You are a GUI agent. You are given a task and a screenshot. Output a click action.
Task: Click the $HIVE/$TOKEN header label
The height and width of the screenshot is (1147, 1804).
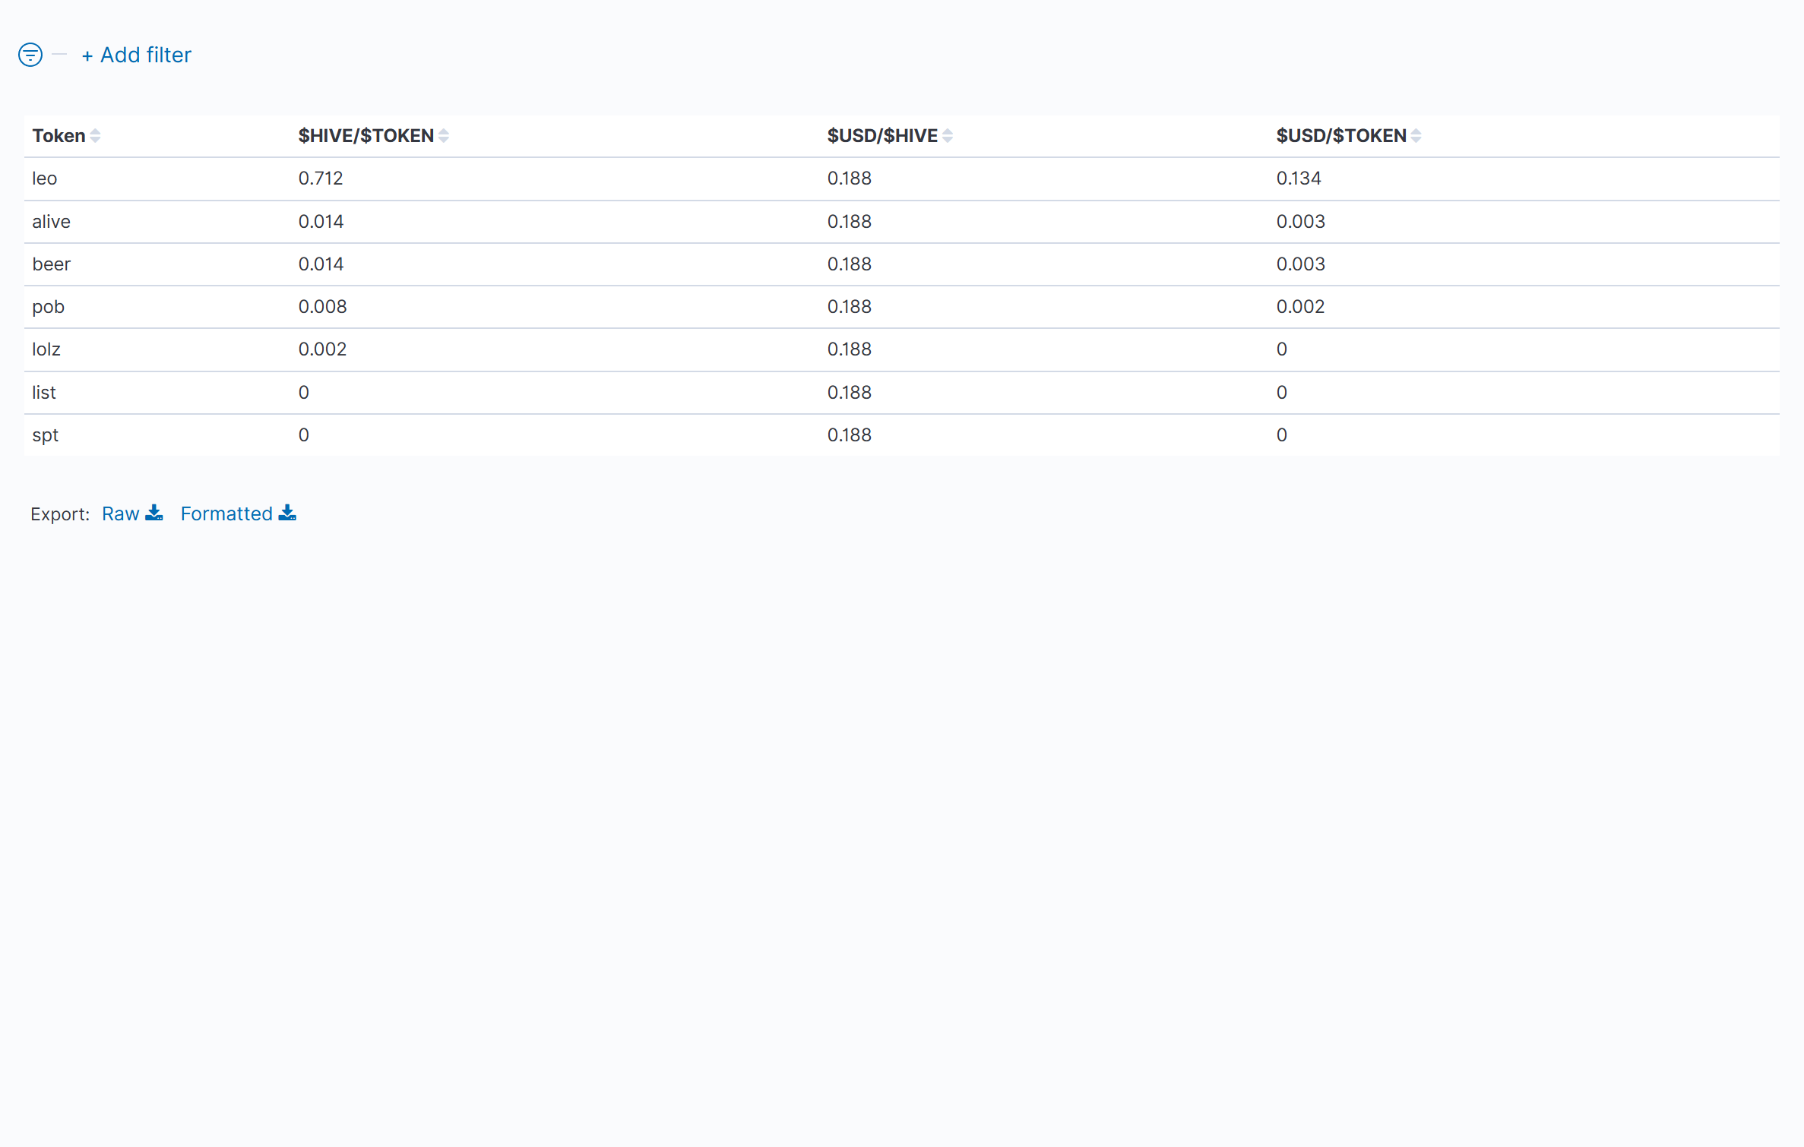point(366,136)
